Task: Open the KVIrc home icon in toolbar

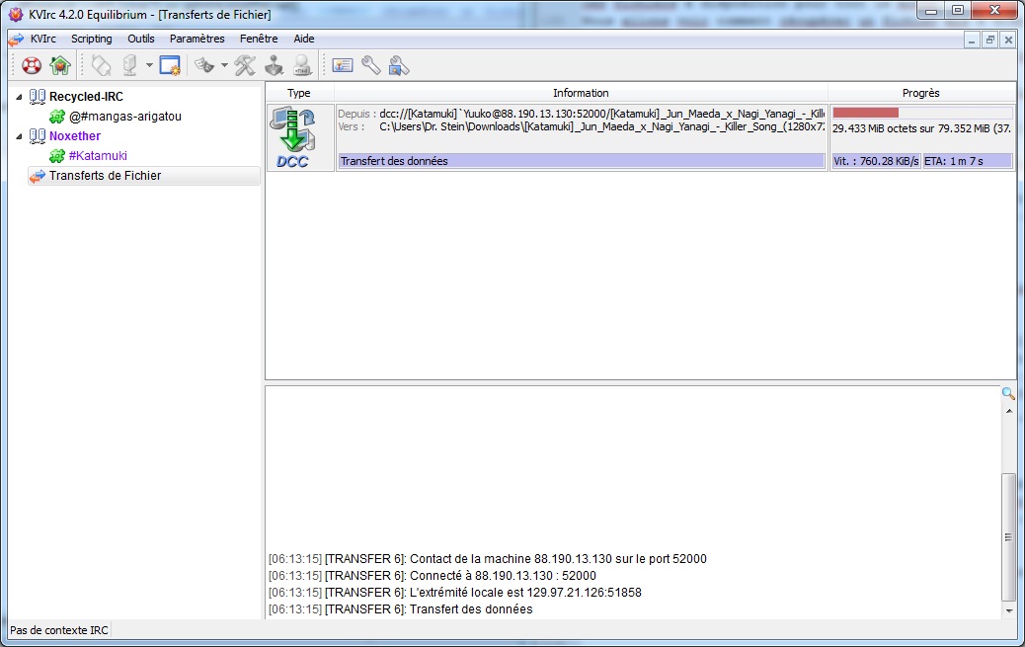Action: pos(60,66)
